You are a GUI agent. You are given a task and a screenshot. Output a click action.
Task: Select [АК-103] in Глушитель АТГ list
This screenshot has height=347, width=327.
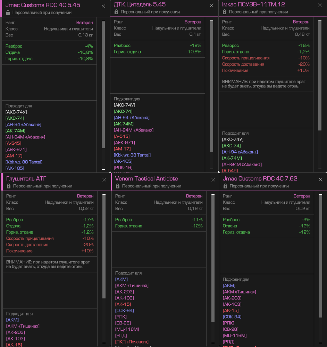(x=16, y=339)
